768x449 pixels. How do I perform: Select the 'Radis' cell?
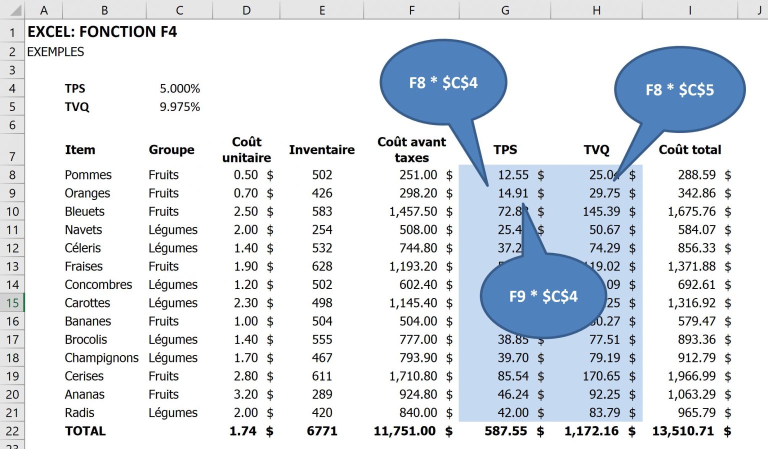pos(104,413)
